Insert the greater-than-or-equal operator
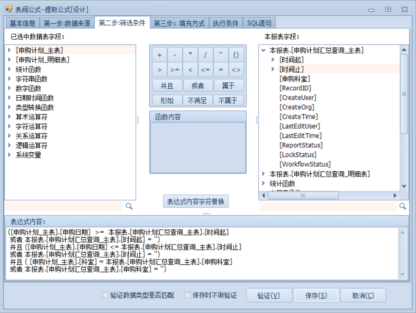416x313 pixels. tap(175, 70)
